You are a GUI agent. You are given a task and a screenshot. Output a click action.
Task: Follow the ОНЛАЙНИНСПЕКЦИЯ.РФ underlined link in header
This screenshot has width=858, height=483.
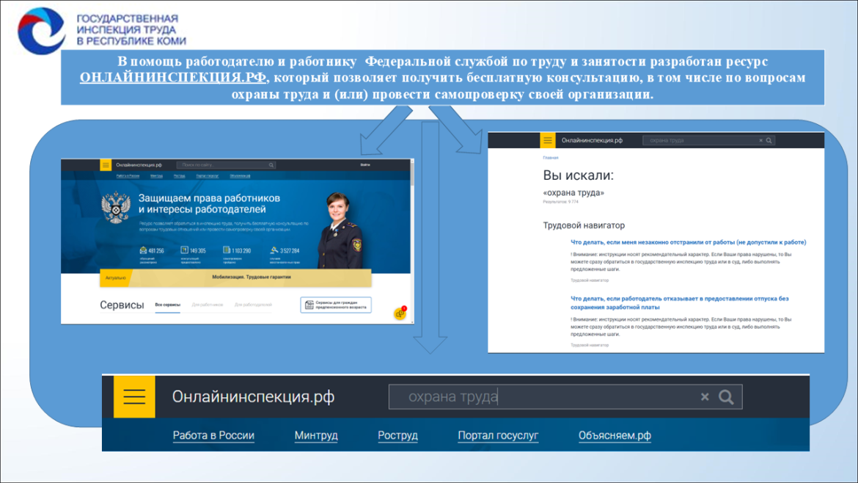coord(173,78)
